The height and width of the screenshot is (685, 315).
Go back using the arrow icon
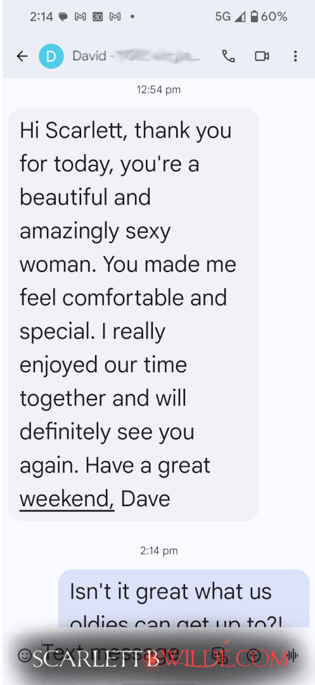pos(22,56)
